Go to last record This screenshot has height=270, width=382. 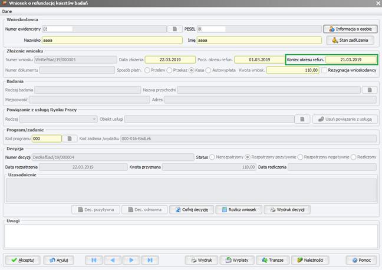[x=150, y=260]
